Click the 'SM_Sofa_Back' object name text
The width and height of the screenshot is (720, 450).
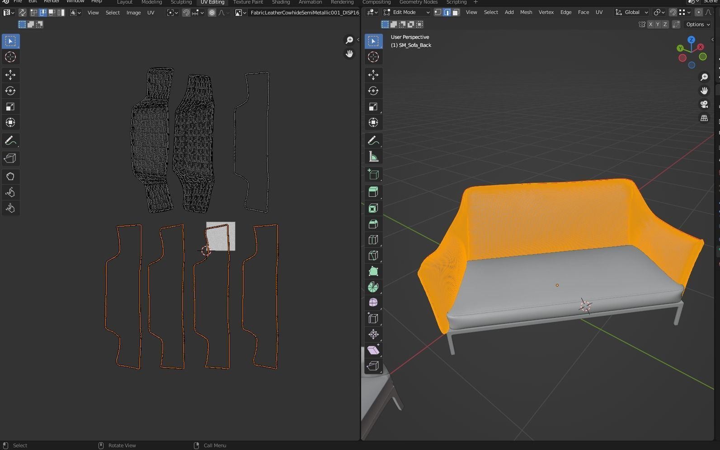[x=415, y=45]
